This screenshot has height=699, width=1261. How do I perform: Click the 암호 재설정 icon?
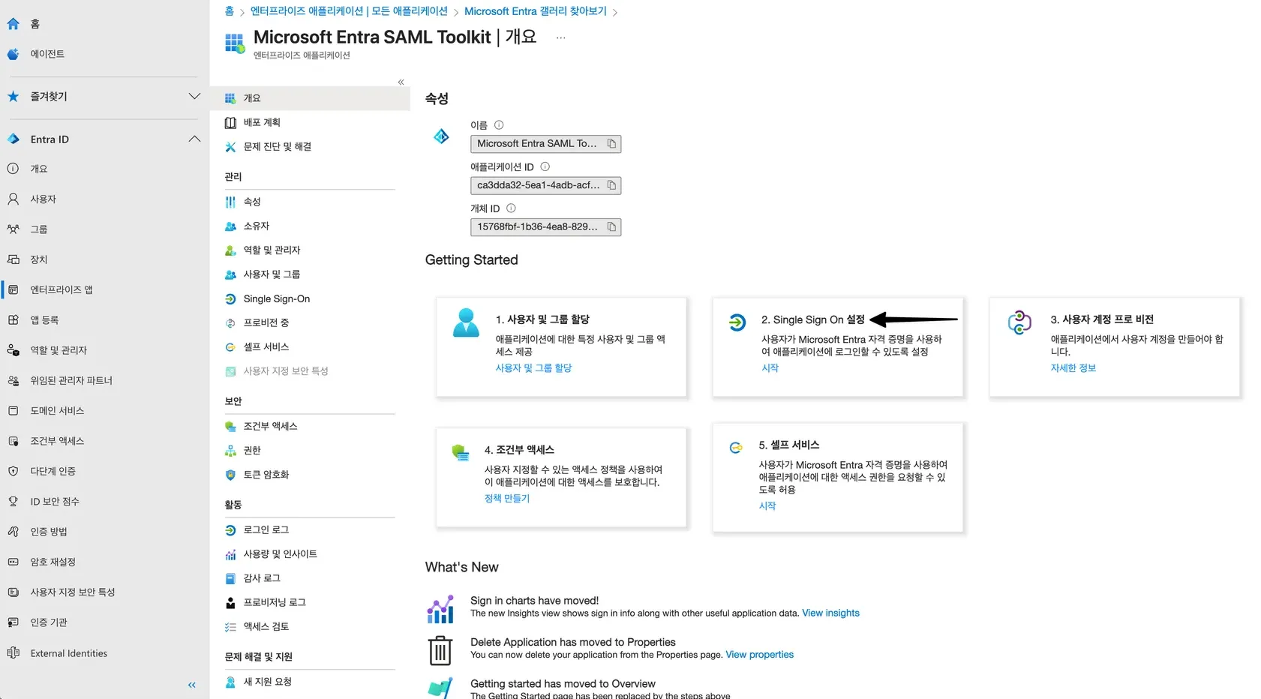[13, 562]
